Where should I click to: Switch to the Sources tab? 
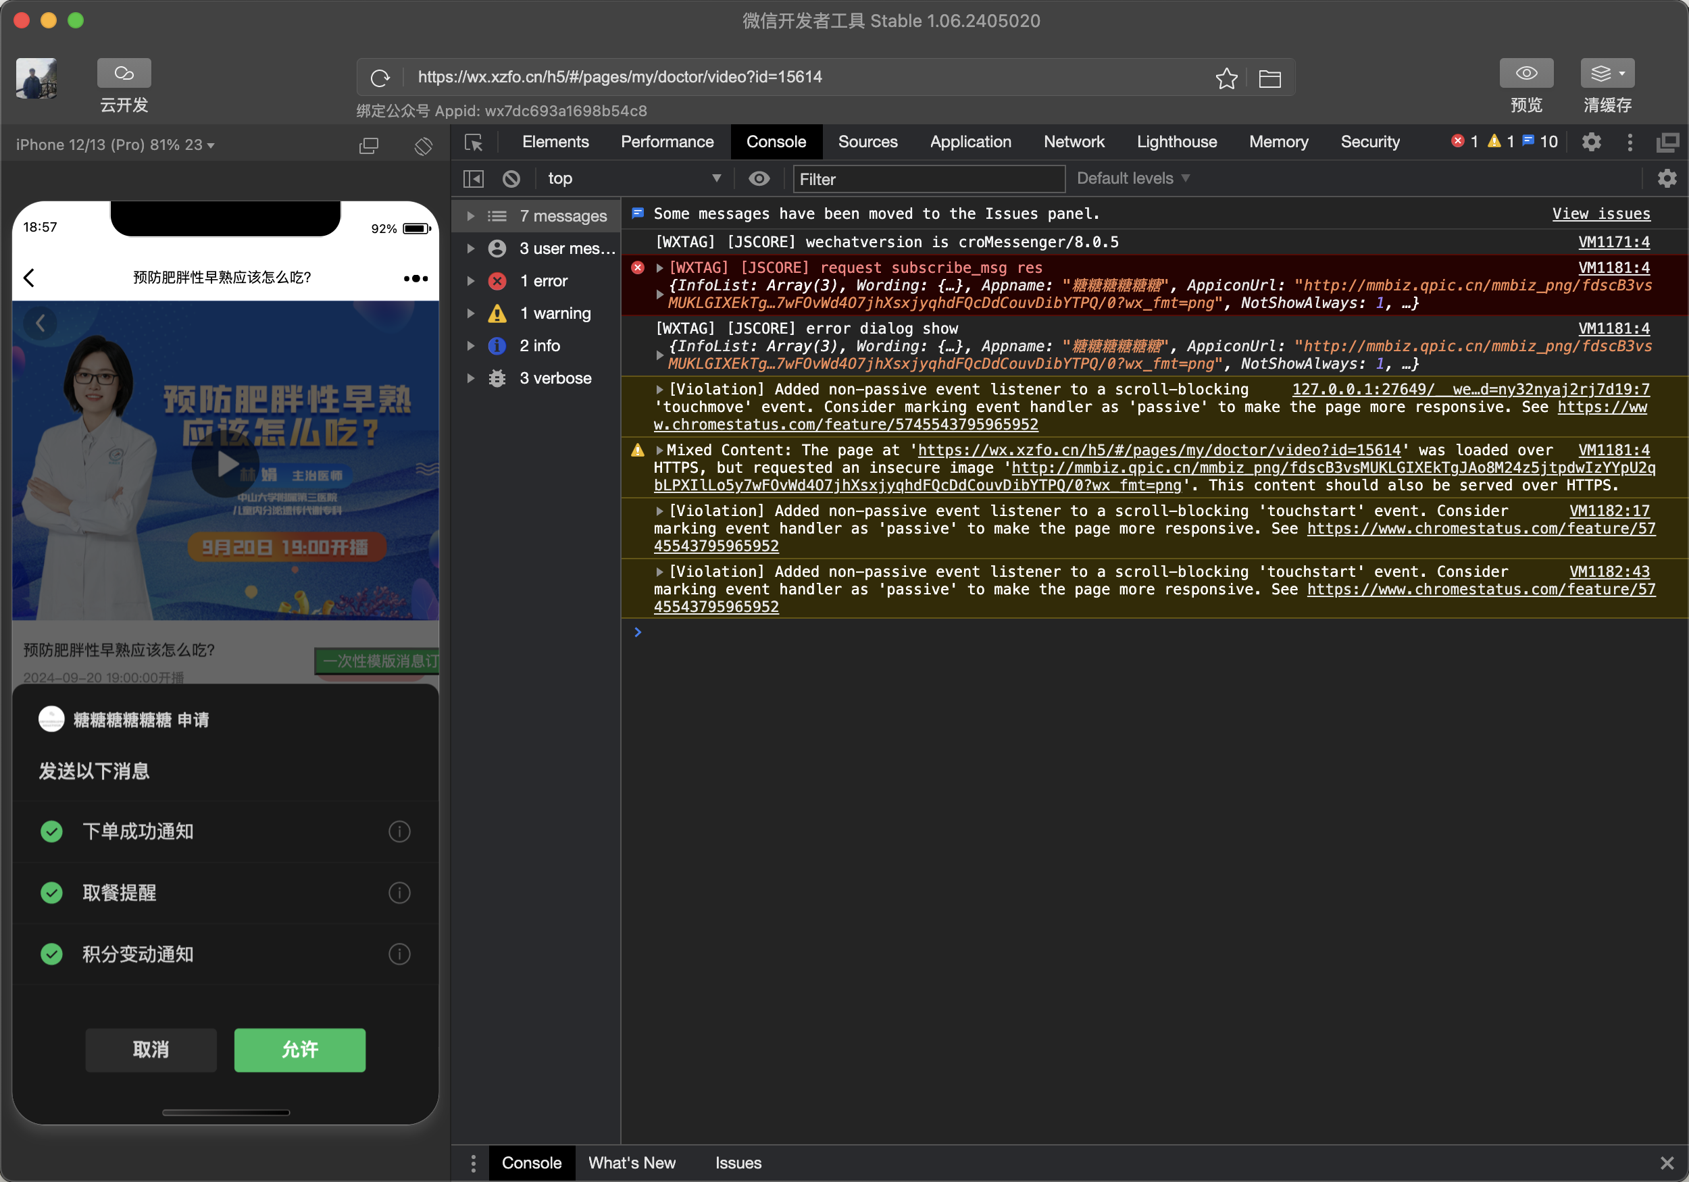coord(867,142)
